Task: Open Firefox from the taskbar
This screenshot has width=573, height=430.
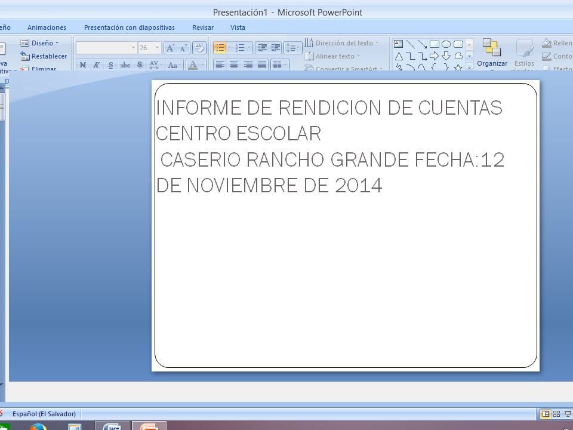Action: 38,426
